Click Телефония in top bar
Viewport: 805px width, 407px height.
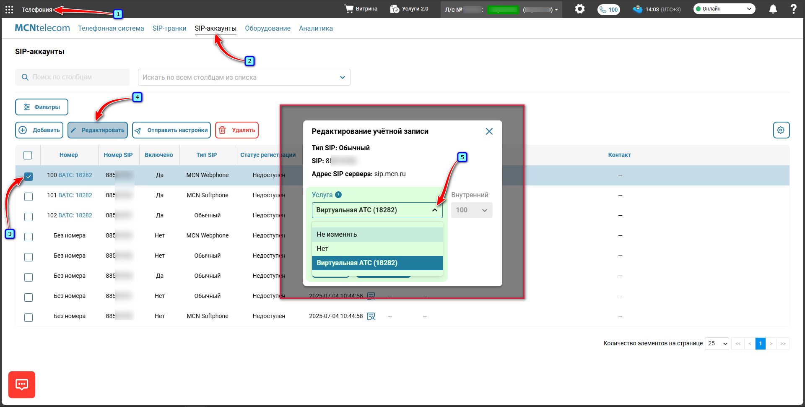(37, 10)
